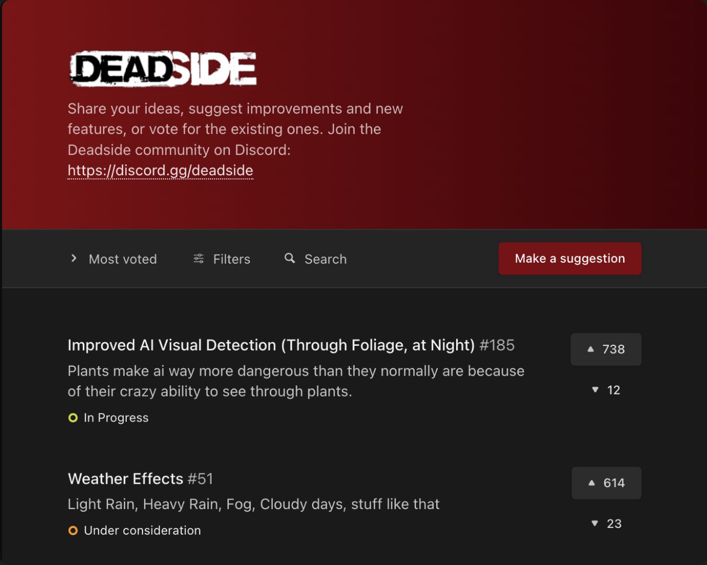Click the Deadside logo

[x=163, y=69]
